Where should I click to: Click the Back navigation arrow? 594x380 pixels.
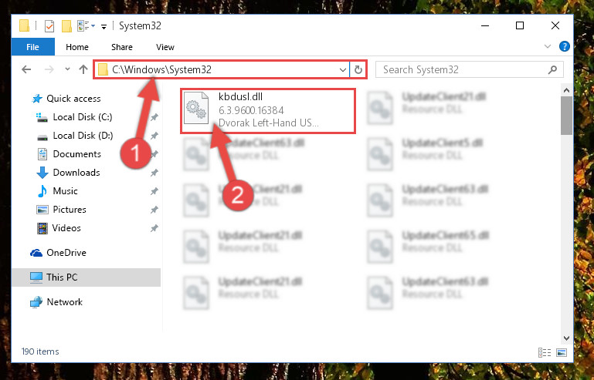click(26, 69)
